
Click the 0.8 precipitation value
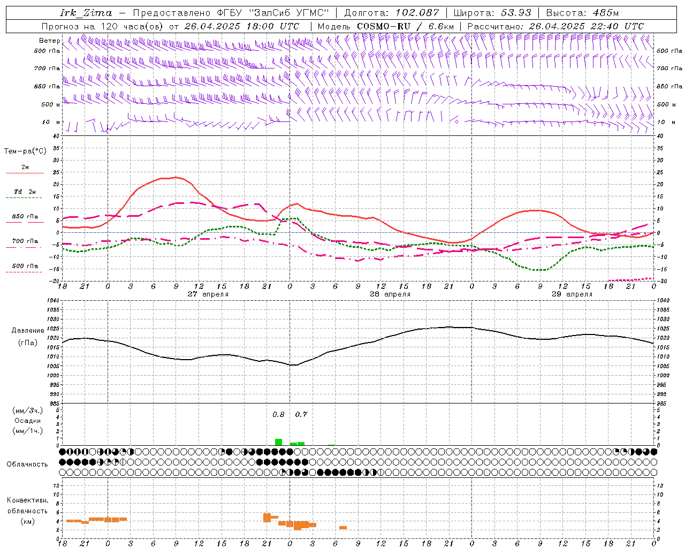[x=278, y=415]
